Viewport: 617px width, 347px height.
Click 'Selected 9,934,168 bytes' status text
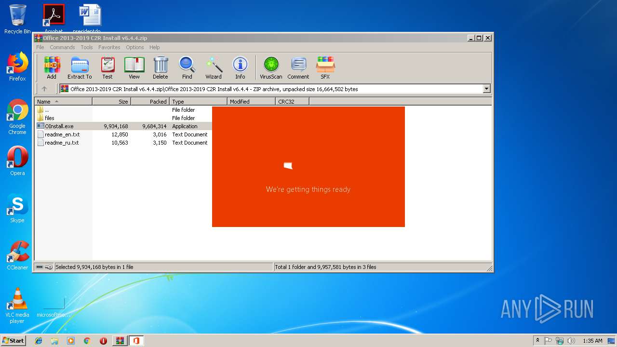[94, 267]
